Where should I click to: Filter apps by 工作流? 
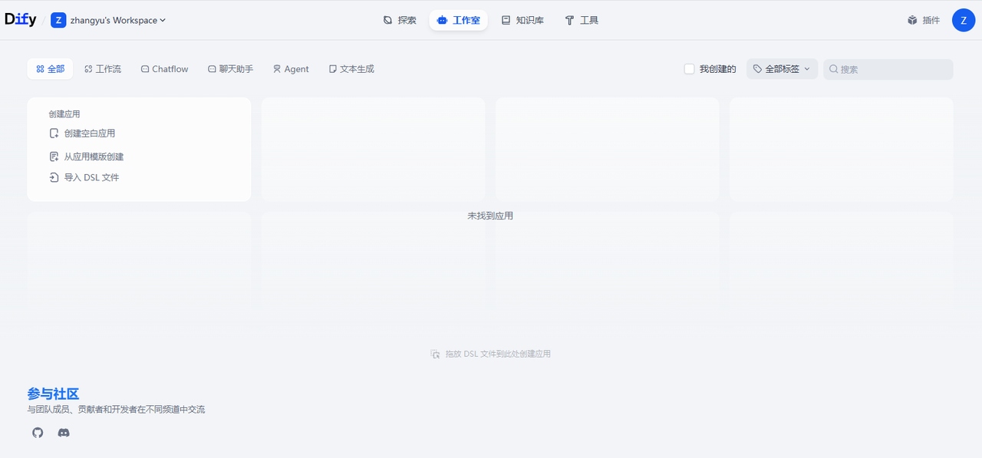pyautogui.click(x=103, y=69)
